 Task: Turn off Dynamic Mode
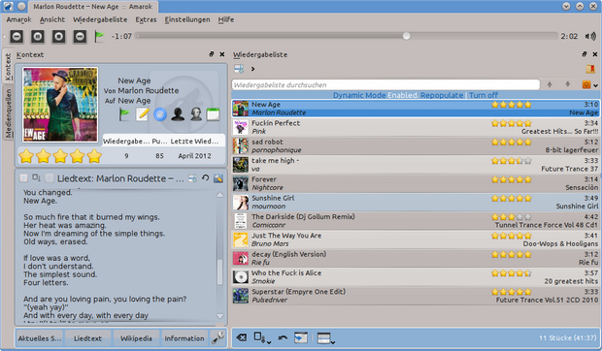tap(484, 95)
